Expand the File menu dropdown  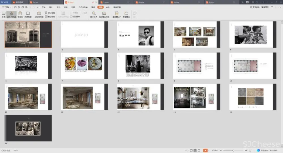(x=7, y=7)
